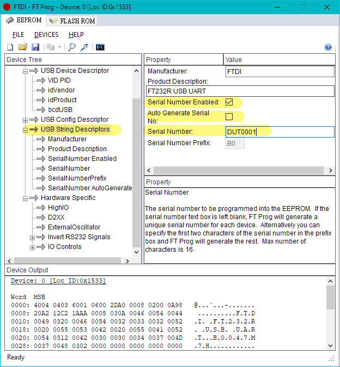Click the blue help question mark icon
The image size is (340, 367).
[x=328, y=47]
